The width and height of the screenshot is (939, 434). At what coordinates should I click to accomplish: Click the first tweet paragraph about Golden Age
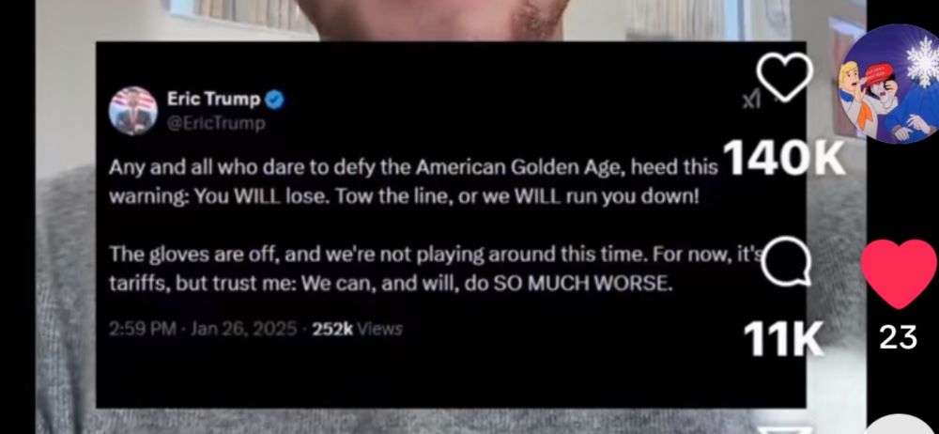click(x=413, y=182)
